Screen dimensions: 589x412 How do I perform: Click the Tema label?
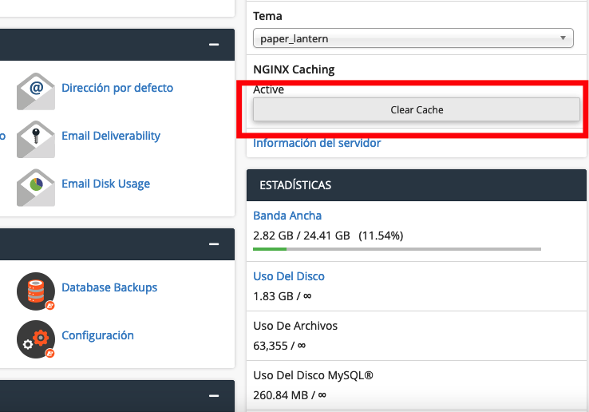tap(267, 16)
